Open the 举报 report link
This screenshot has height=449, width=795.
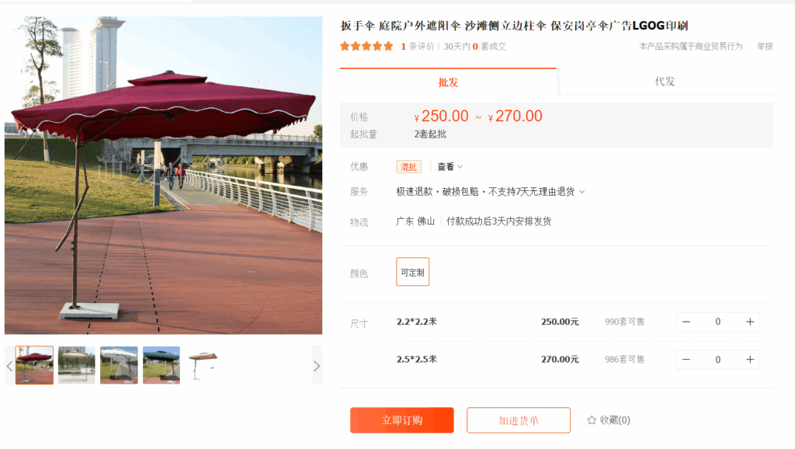765,46
